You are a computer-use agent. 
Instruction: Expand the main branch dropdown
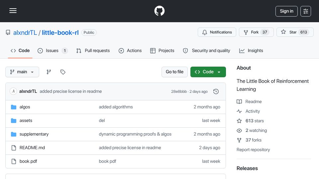[22, 72]
